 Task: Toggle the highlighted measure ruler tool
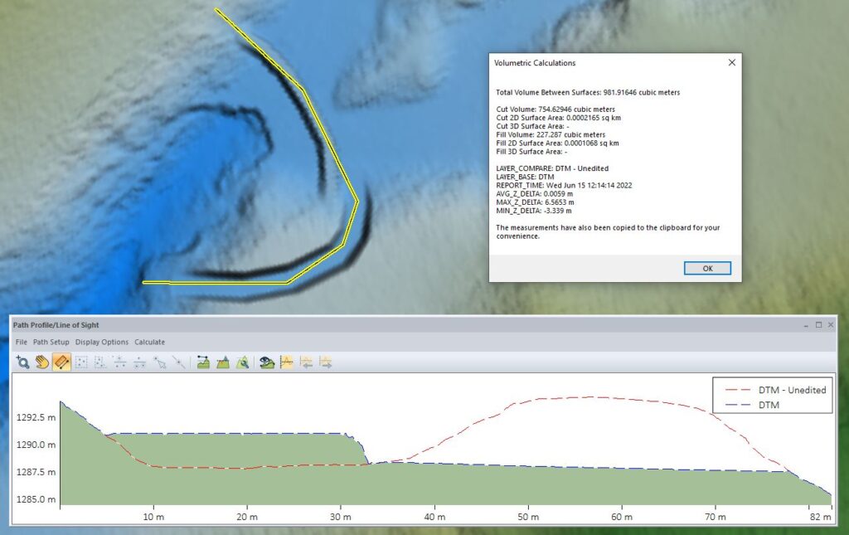(61, 362)
